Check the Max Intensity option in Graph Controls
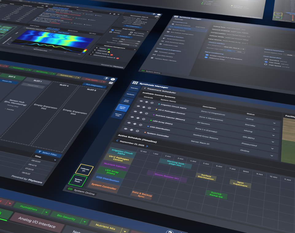The image size is (295, 233). click(132, 32)
